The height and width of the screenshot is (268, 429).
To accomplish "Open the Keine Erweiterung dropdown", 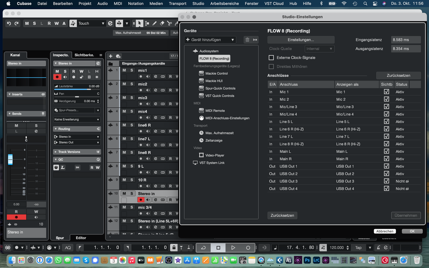I will pos(77,119).
